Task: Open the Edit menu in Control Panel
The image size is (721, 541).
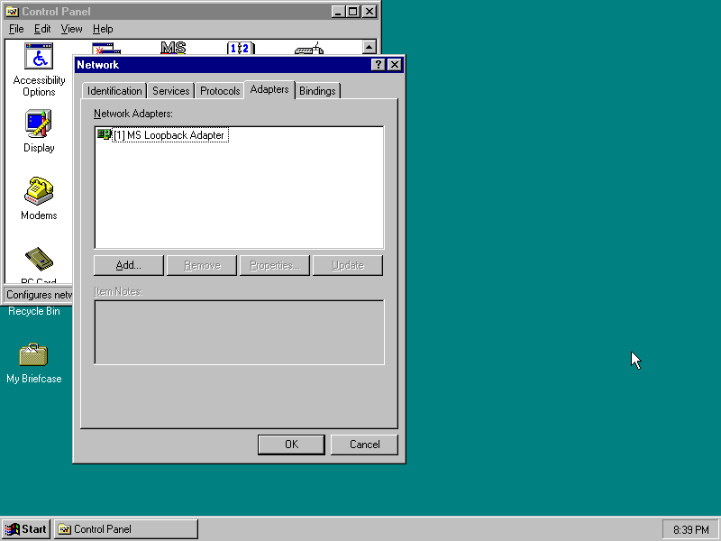Action: (42, 29)
